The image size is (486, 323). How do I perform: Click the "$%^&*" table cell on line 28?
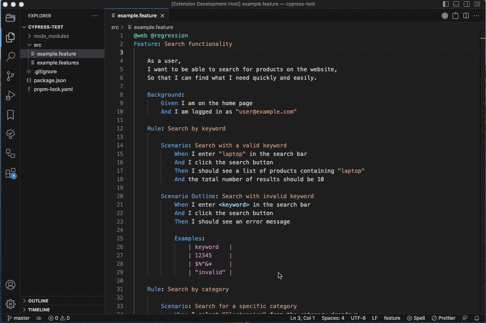pyautogui.click(x=204, y=264)
